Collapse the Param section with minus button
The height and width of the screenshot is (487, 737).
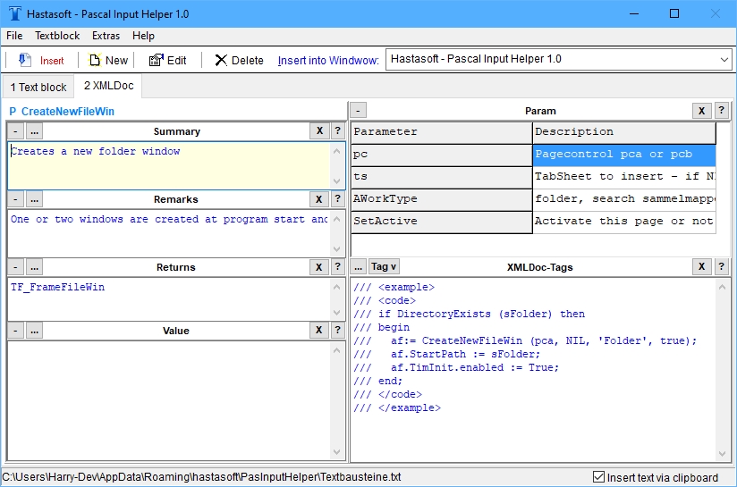pos(358,111)
